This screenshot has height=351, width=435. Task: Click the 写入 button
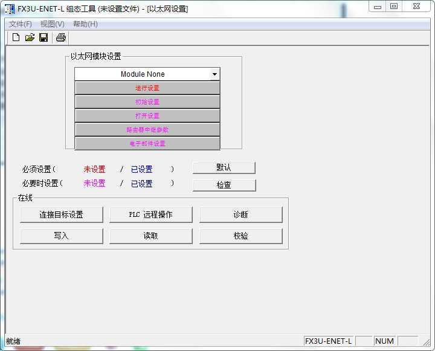[61, 236]
